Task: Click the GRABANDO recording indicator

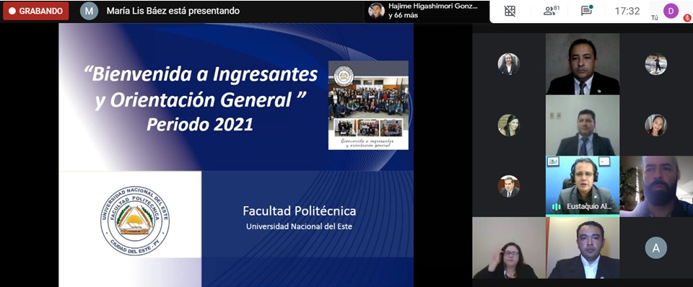Action: point(36,11)
